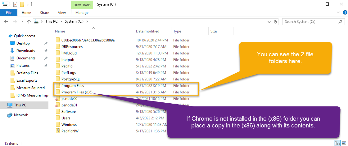Refresh the System (C:) folder view
Image resolution: width=348 pixels, height=146 pixels.
pyautogui.click(x=275, y=22)
